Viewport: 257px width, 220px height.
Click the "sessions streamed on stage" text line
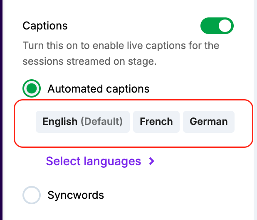click(x=89, y=61)
